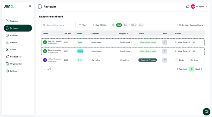The height and width of the screenshot is (117, 212).
Task: Open Assigned To dropdown for Demo Corporation
Action: [126, 51]
